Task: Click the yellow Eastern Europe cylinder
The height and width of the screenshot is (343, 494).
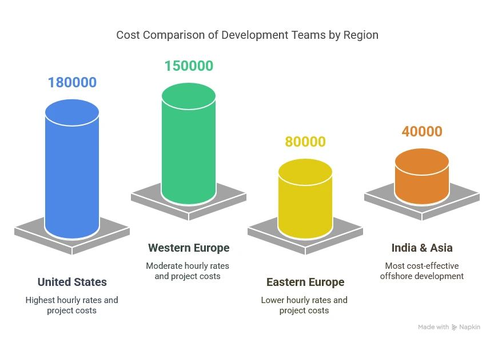Action: [x=305, y=199]
